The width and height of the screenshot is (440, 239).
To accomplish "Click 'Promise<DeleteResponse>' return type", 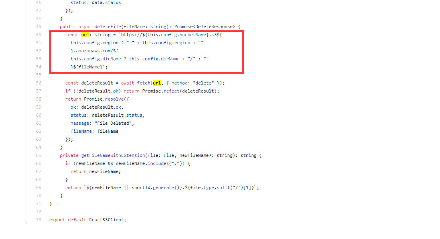I will pyautogui.click(x=205, y=27).
